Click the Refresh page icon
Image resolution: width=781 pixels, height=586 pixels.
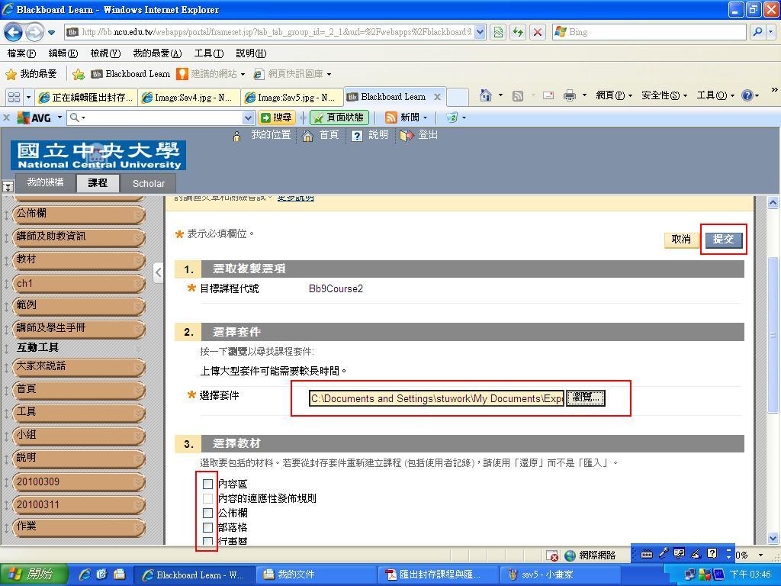pyautogui.click(x=519, y=32)
